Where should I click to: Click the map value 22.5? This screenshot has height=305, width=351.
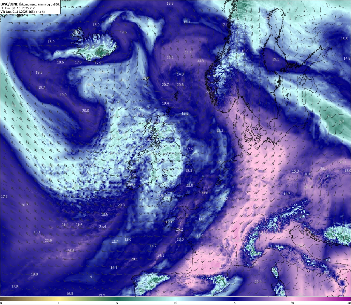point(188,53)
